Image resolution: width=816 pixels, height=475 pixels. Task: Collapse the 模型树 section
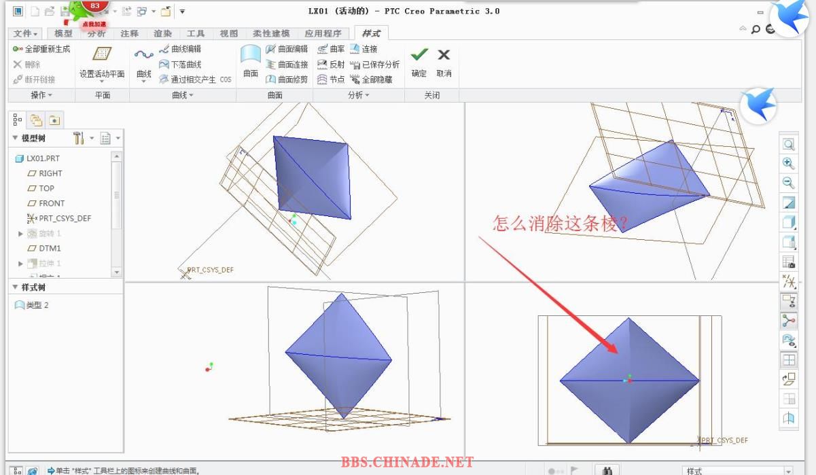tap(16, 138)
